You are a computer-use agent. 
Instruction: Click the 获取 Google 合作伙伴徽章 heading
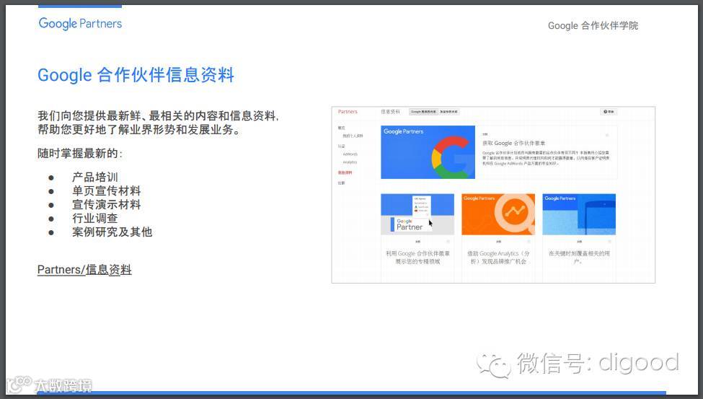tap(514, 143)
